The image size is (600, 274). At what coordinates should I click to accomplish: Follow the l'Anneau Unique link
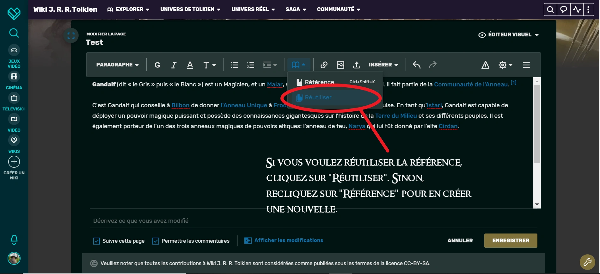pos(244,105)
